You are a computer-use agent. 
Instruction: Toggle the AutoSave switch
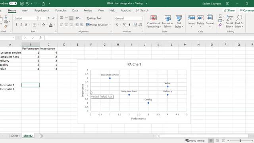13,4
